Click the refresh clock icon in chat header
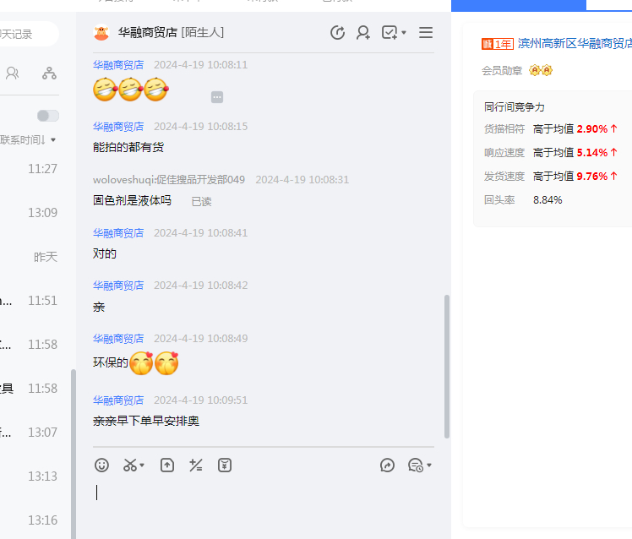The height and width of the screenshot is (539, 632). (x=337, y=33)
